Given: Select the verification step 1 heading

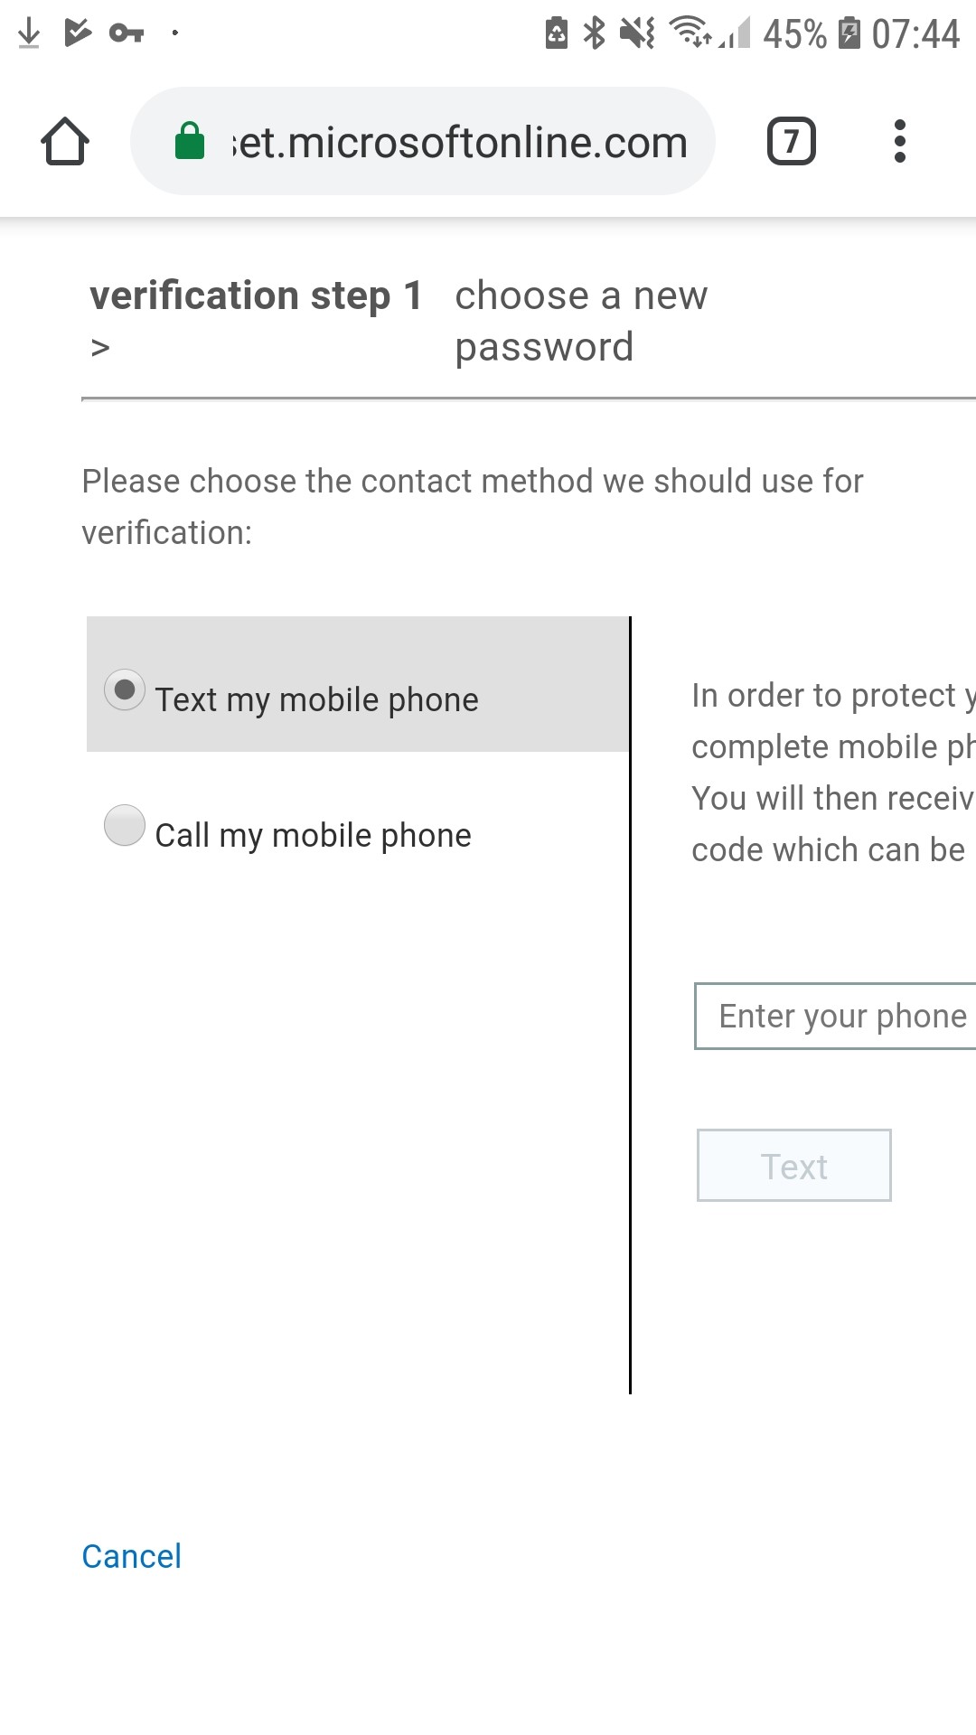Looking at the screenshot, I should pyautogui.click(x=257, y=296).
